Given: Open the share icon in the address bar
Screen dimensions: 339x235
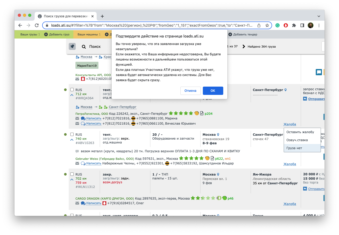Looking at the screenshot, I should 259,25.
